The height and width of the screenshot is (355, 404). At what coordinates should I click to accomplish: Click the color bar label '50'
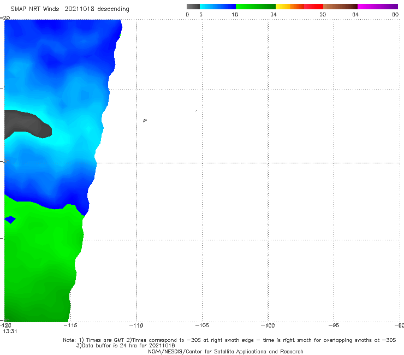coord(323,14)
